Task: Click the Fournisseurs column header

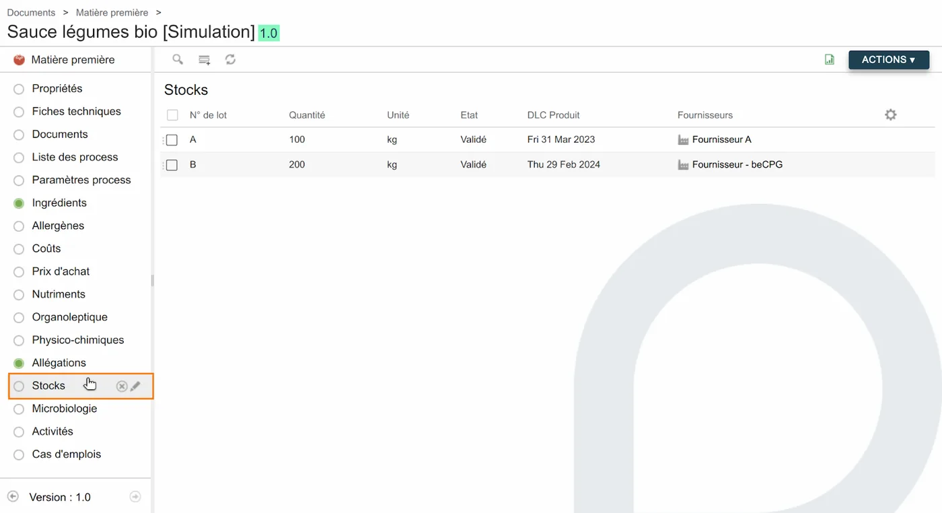Action: point(705,115)
